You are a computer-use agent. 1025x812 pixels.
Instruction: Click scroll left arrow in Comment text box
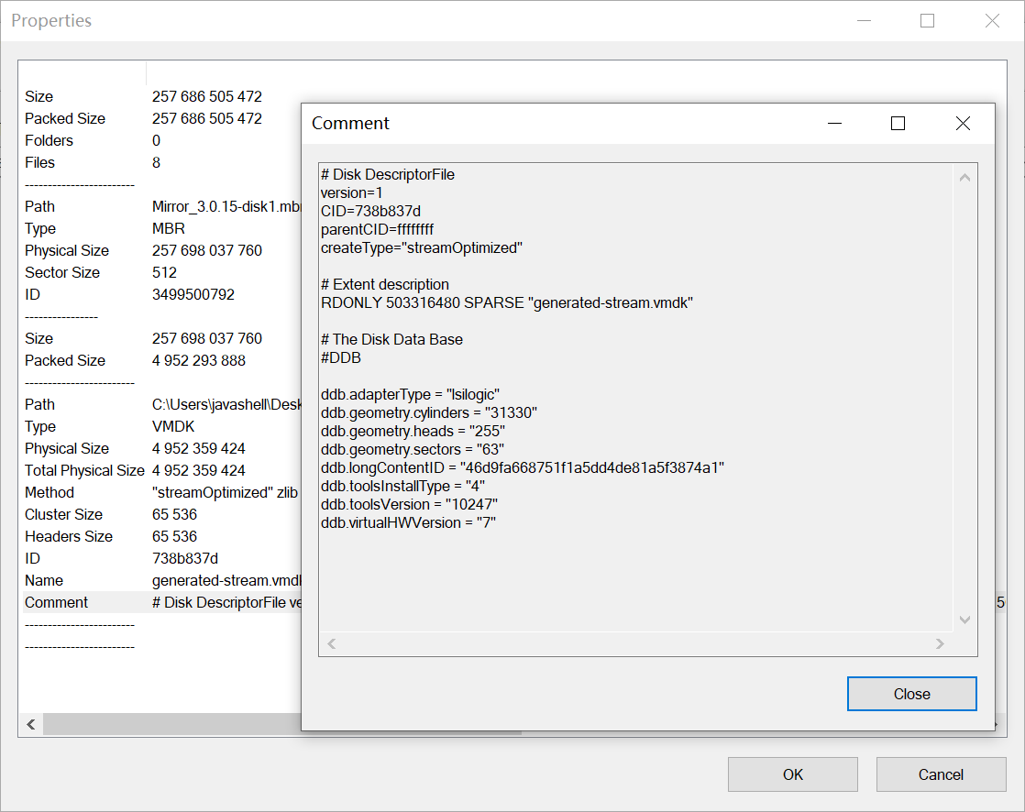331,643
